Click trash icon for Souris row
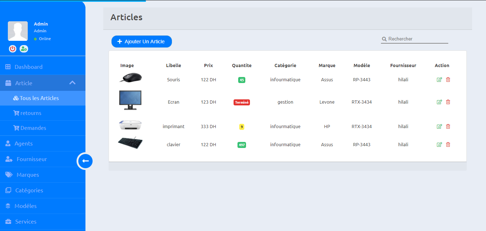The image size is (486, 231). coord(448,80)
